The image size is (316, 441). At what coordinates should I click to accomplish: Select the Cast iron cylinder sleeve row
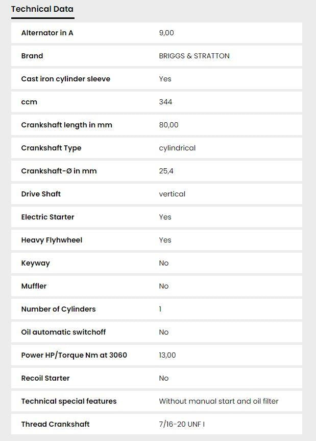click(157, 79)
